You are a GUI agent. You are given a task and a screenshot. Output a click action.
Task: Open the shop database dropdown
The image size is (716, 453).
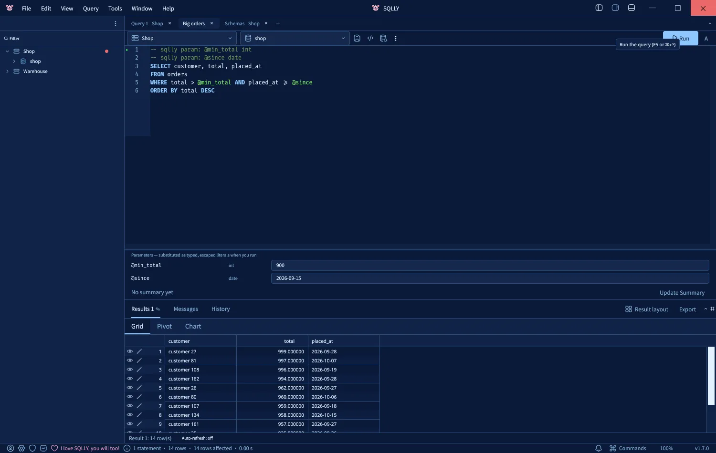point(295,38)
